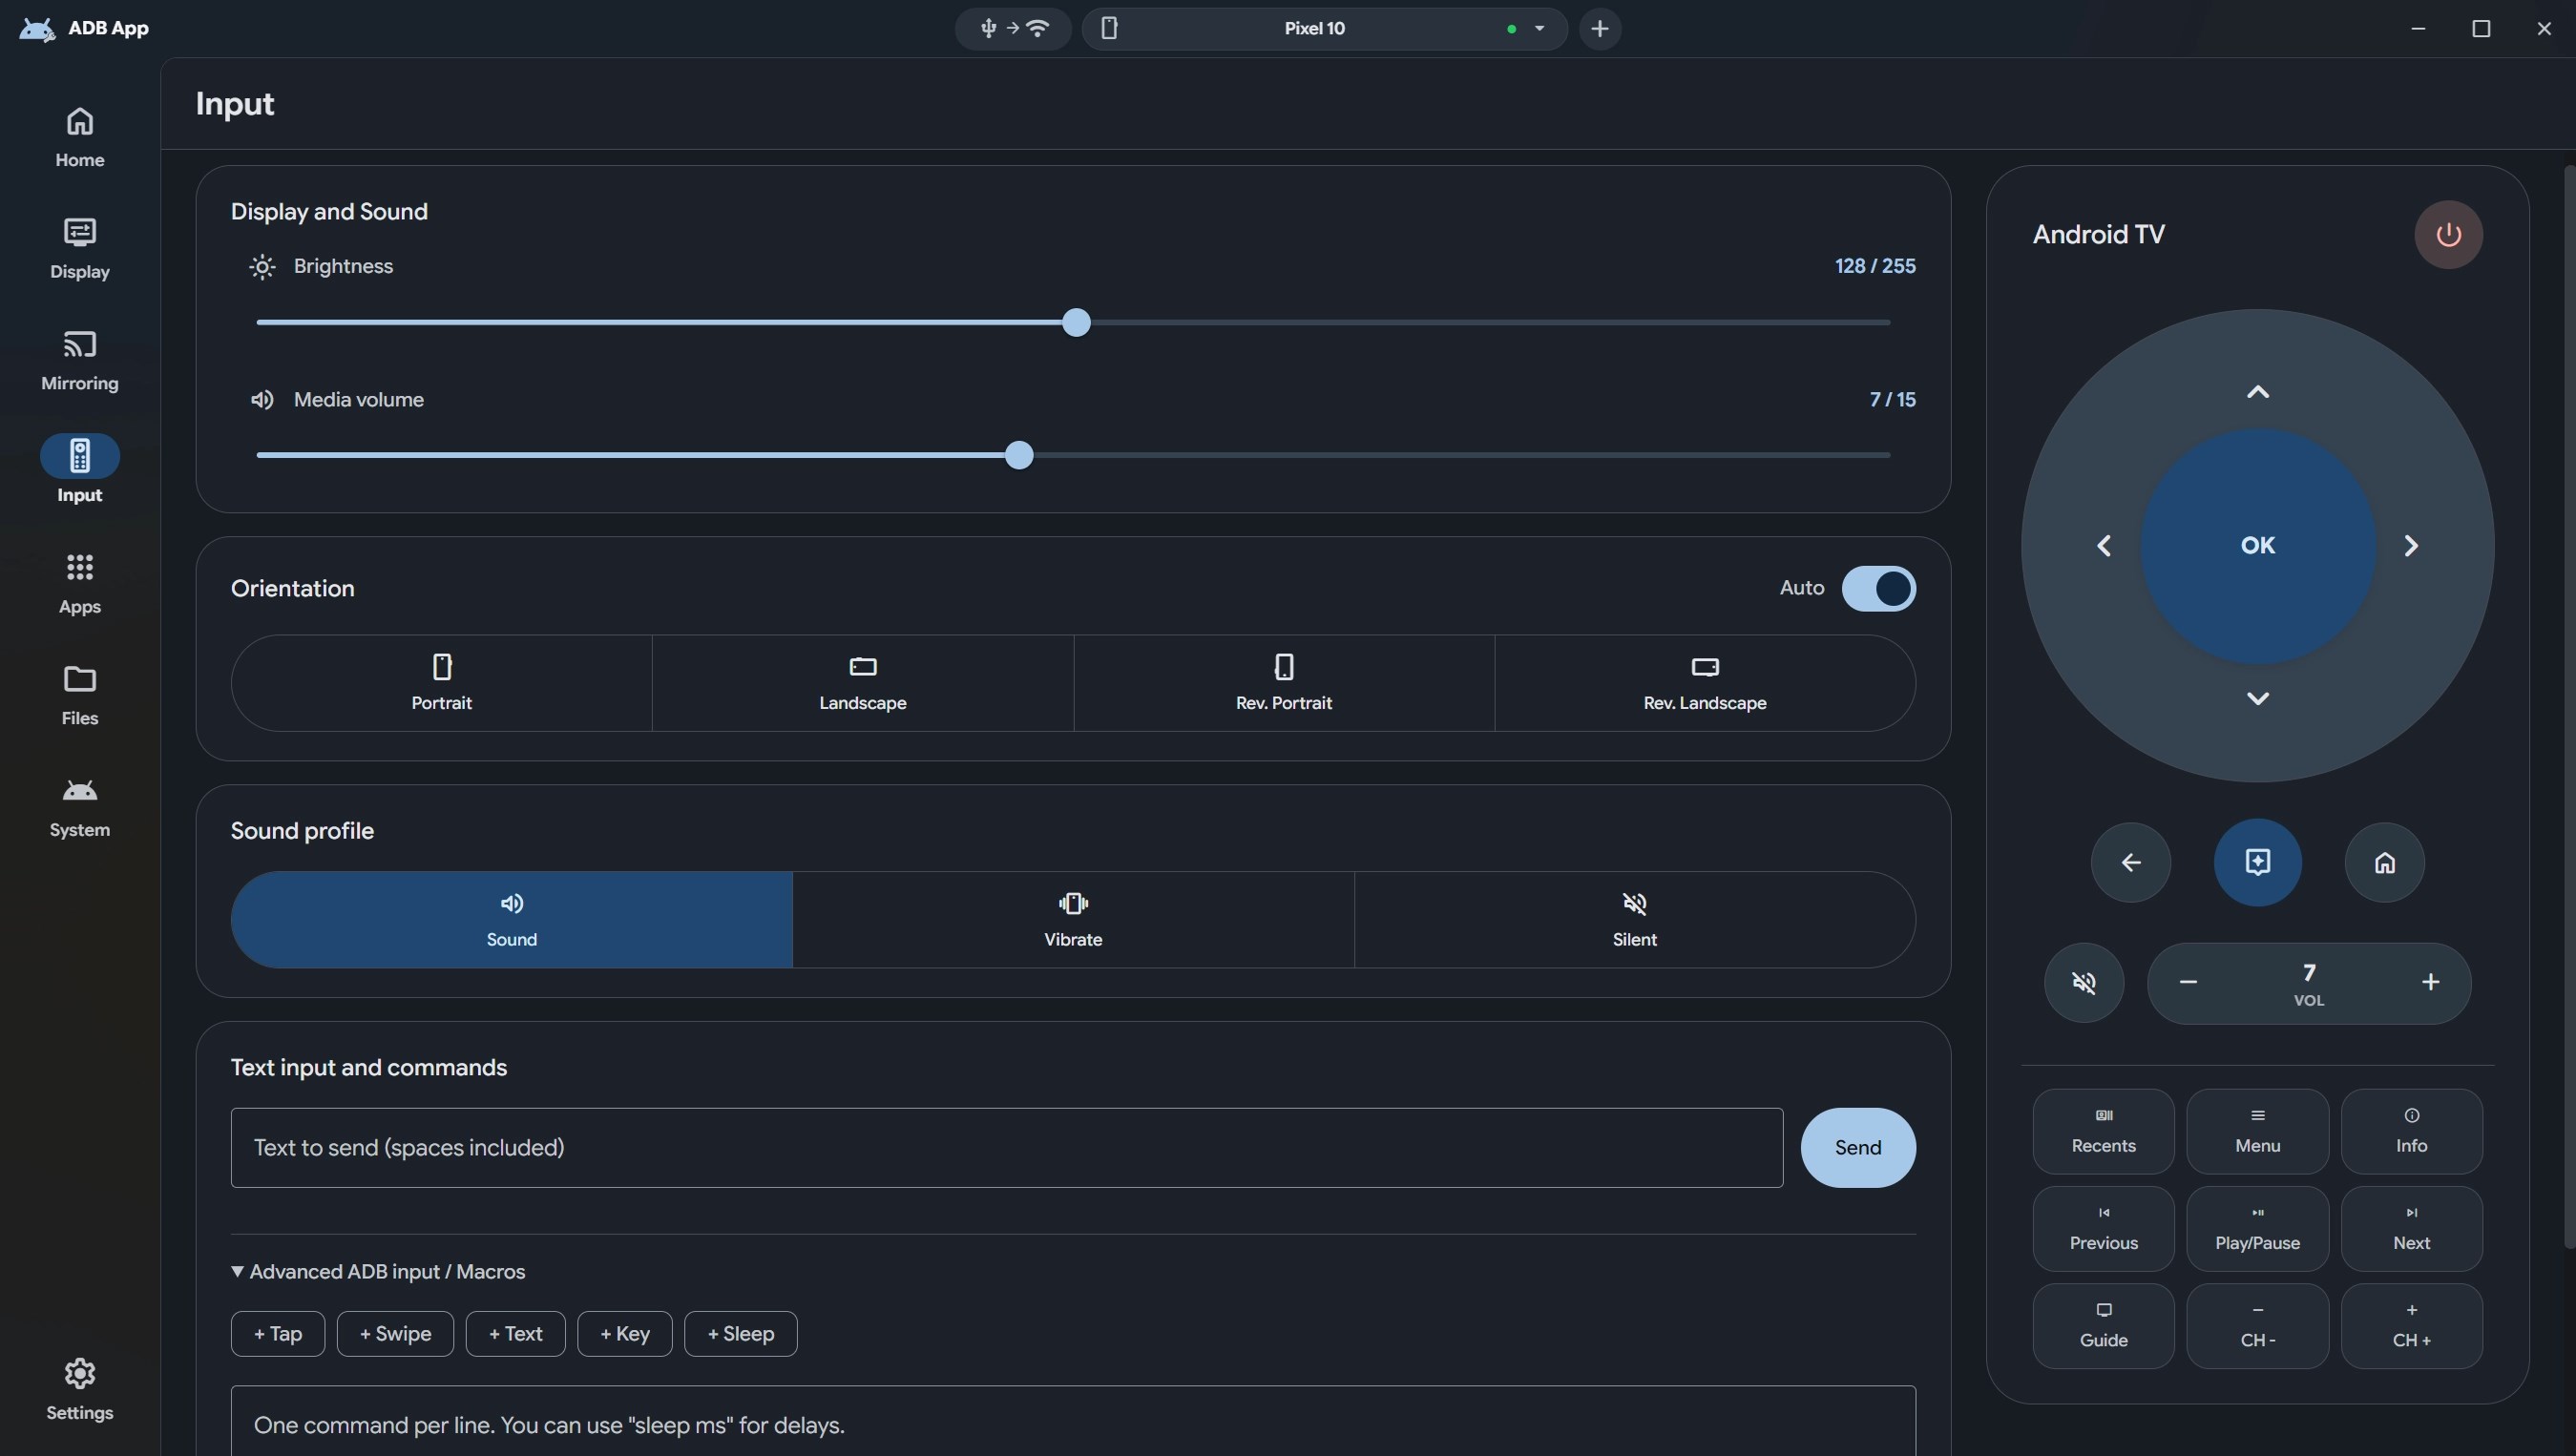Mute volume with the remote mute icon
The image size is (2576, 1456).
2083,982
